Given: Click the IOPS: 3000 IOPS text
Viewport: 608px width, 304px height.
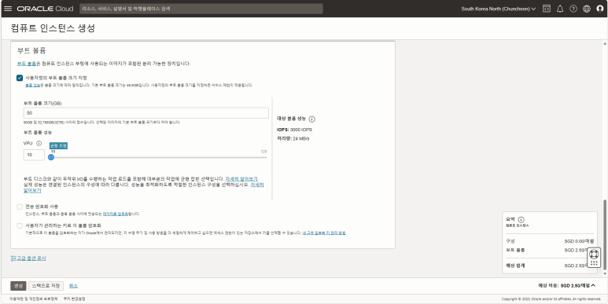Looking at the screenshot, I should point(295,130).
